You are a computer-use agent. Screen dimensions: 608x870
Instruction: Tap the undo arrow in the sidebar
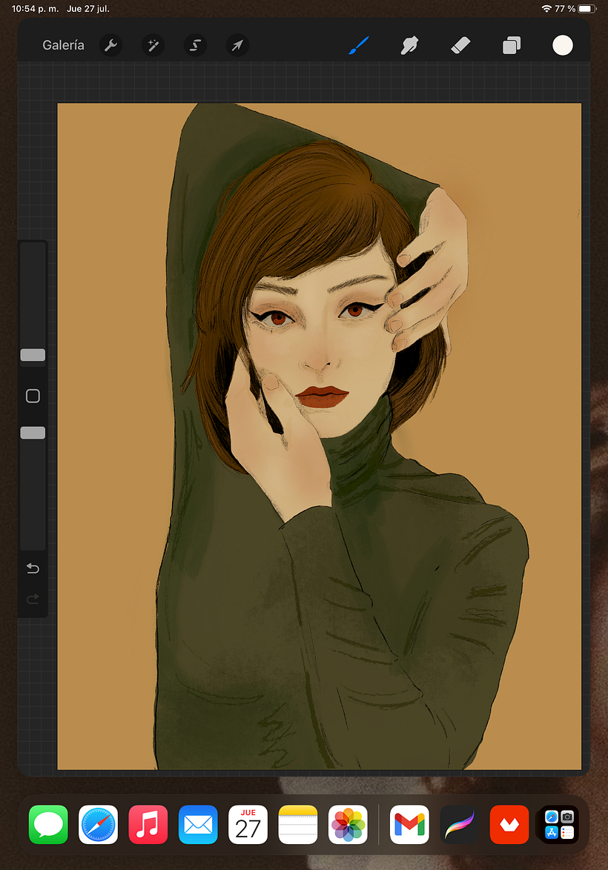pyautogui.click(x=33, y=568)
